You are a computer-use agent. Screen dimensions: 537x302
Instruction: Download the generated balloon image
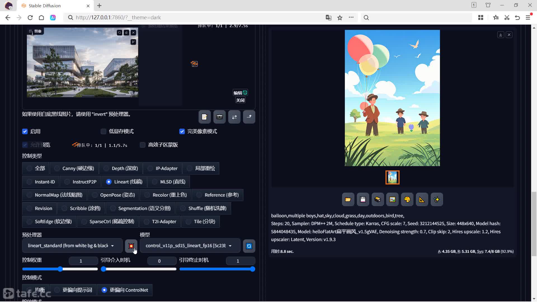(x=501, y=35)
